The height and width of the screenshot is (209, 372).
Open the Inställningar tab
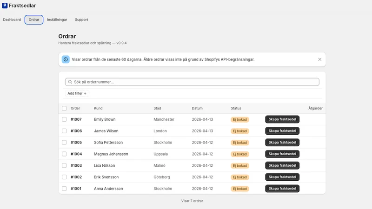57,20
